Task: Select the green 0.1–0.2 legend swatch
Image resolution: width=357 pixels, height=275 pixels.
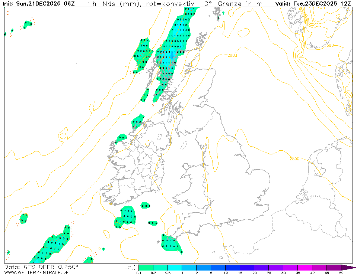Action: (146, 267)
